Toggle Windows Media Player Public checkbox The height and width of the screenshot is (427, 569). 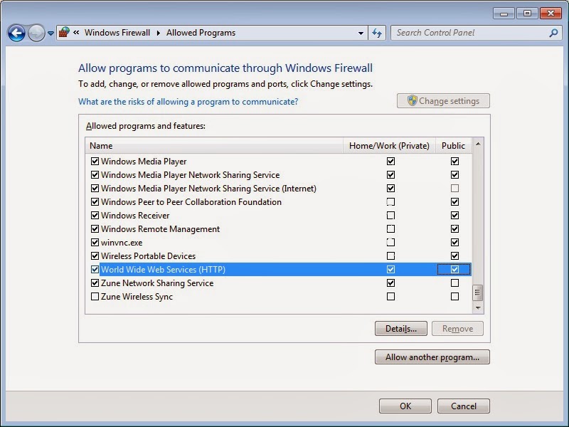[454, 162]
